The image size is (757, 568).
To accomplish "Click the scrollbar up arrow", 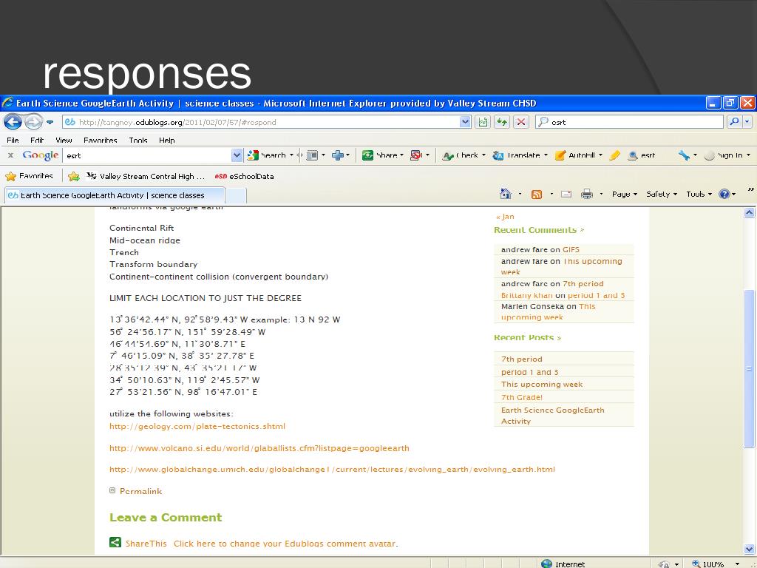I will [x=750, y=212].
